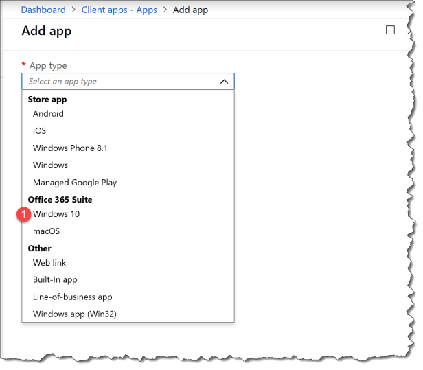The image size is (423, 370).
Task: Click the Add app blade title
Action: (x=47, y=31)
